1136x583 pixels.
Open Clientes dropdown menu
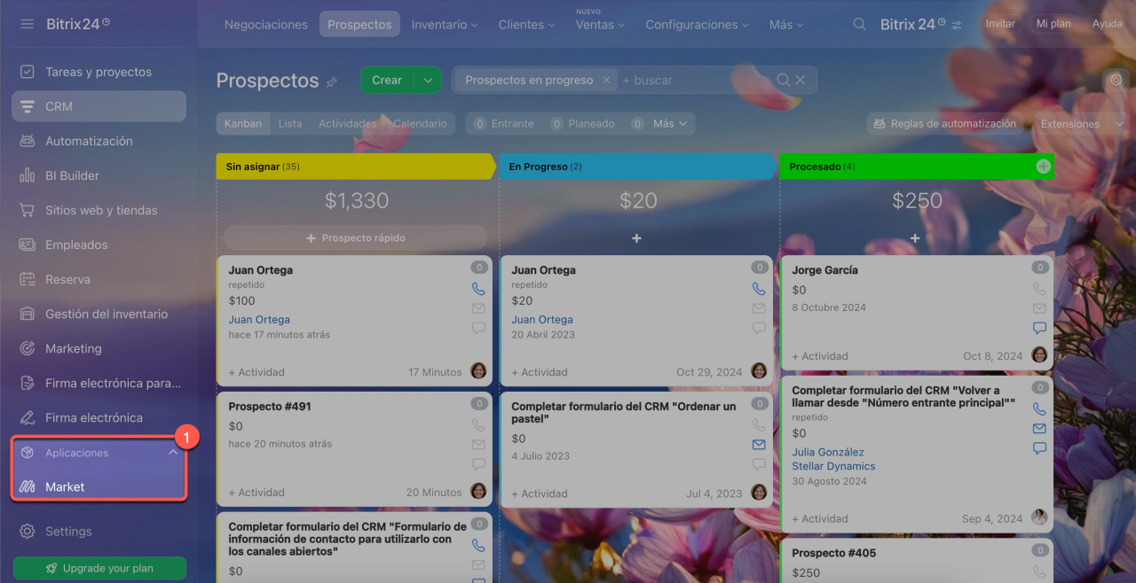coord(527,25)
